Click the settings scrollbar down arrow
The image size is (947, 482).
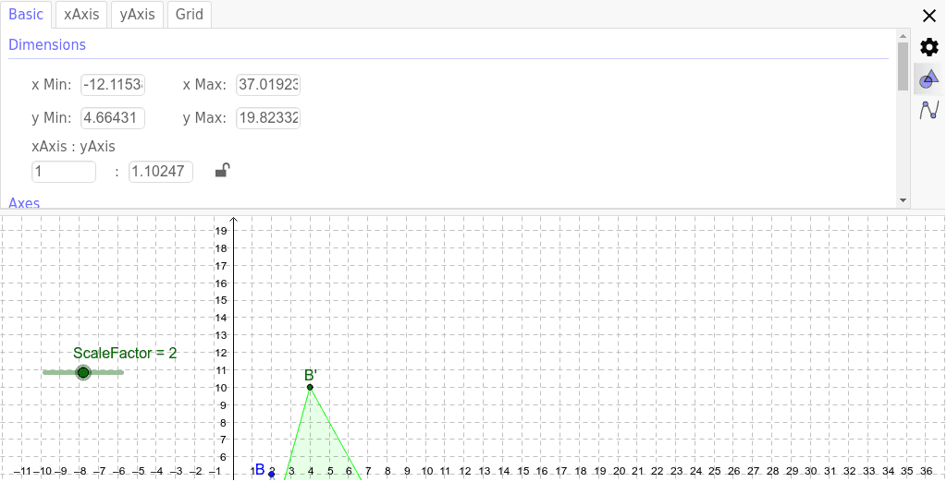coord(904,199)
